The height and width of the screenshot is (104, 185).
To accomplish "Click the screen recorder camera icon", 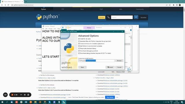I will [x=5, y=95].
